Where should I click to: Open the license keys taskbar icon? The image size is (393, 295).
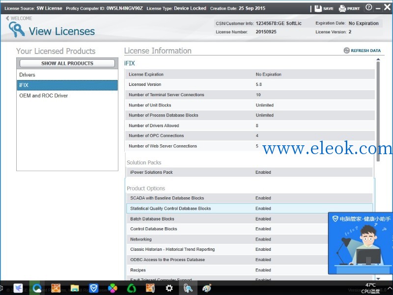(x=188, y=288)
